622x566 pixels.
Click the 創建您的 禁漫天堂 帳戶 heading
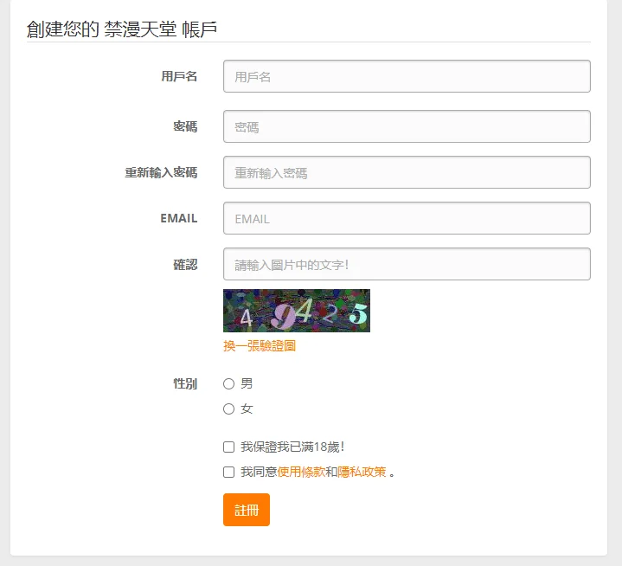click(122, 29)
